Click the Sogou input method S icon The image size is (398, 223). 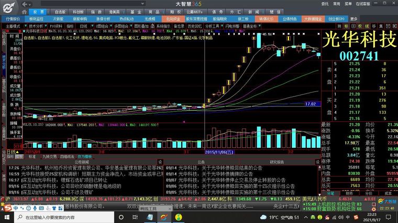(7, 208)
